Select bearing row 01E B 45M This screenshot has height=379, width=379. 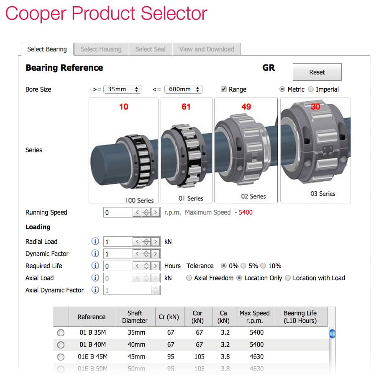[x=61, y=357]
